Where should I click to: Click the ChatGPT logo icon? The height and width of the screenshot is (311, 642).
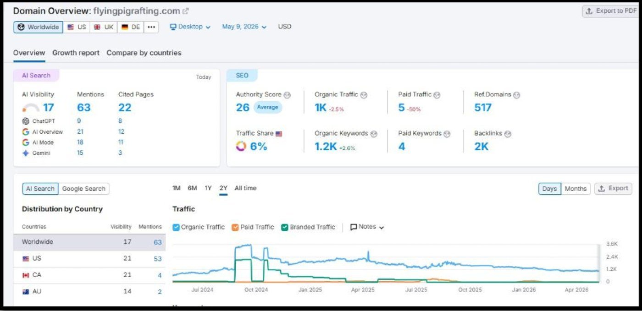[26, 121]
